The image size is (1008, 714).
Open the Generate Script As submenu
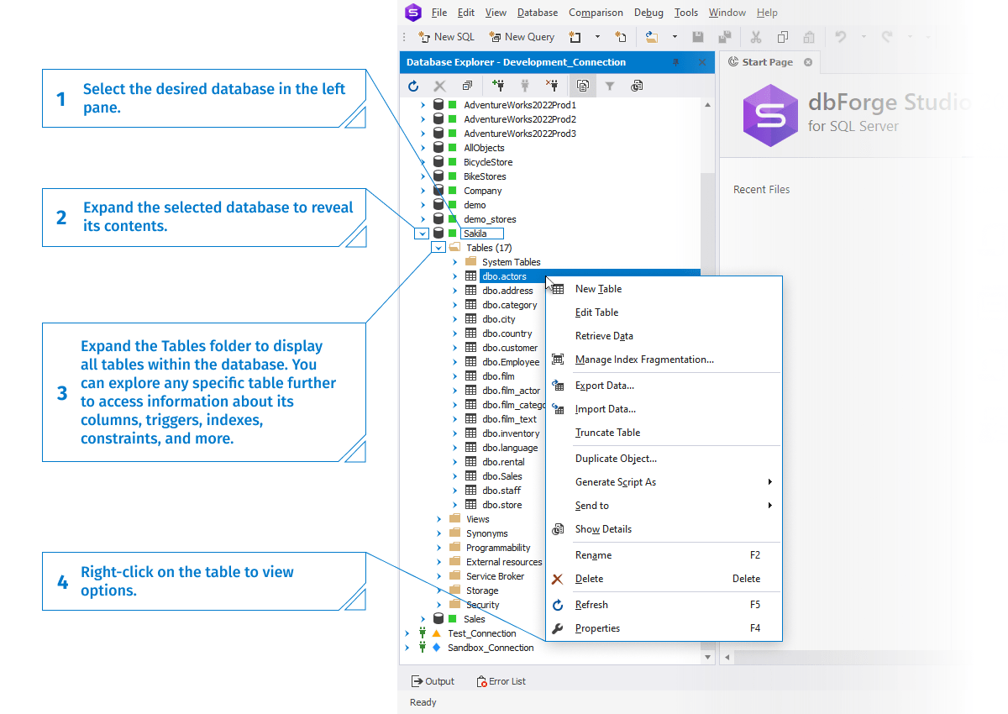664,482
